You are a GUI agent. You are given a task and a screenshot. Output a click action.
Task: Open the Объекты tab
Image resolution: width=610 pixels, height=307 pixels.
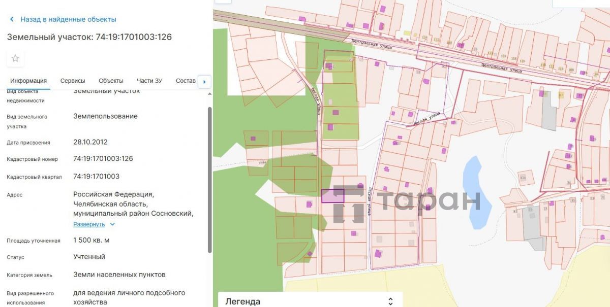coord(111,81)
